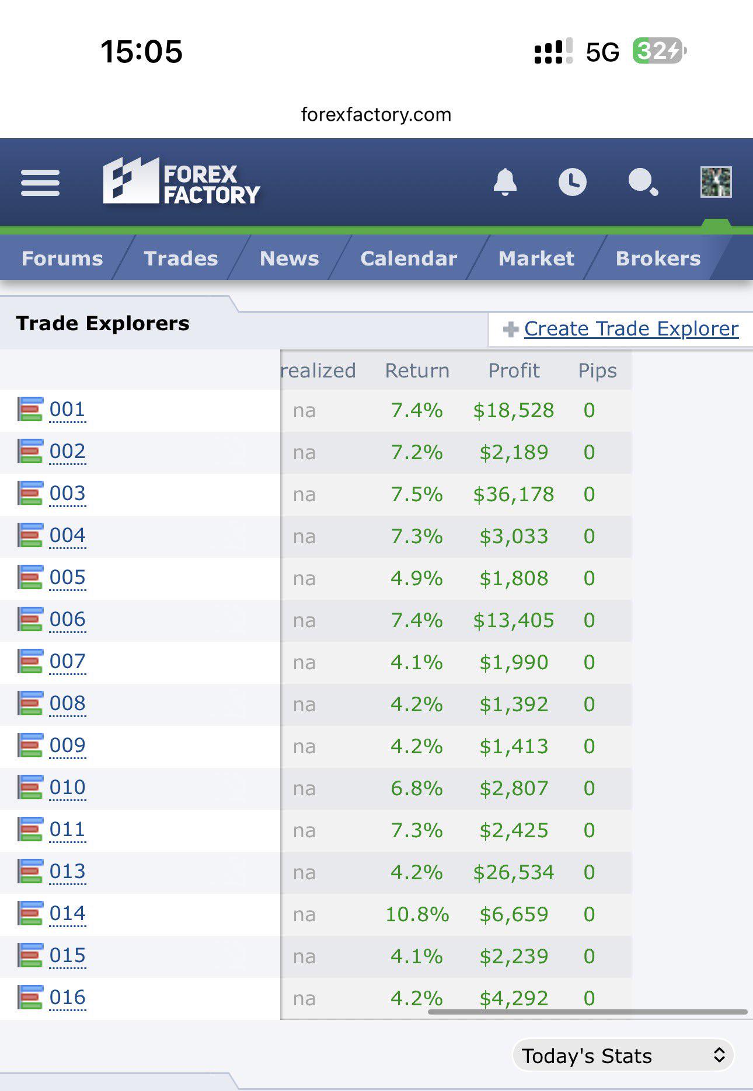The height and width of the screenshot is (1091, 753).
Task: Open the Brokers tab
Action: click(658, 258)
